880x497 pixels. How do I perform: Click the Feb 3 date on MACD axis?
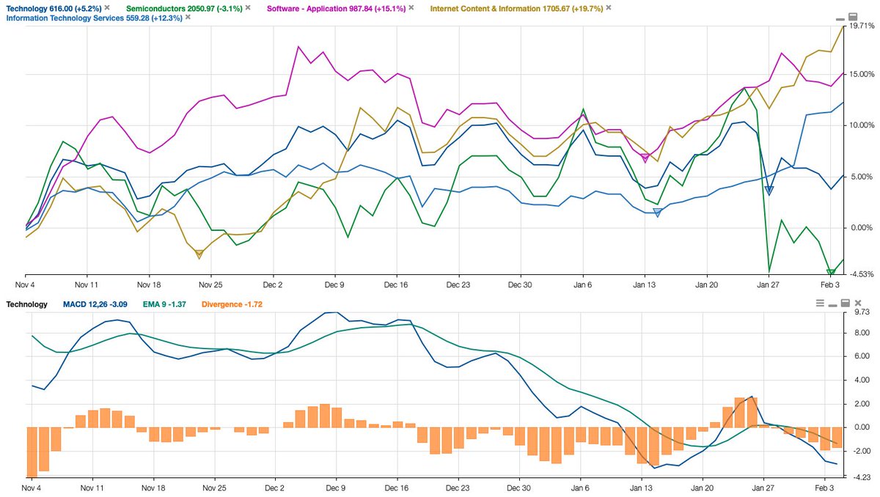click(x=824, y=487)
